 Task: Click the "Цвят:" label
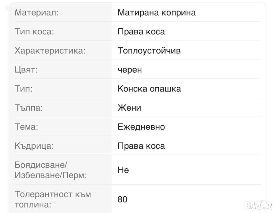[26, 70]
